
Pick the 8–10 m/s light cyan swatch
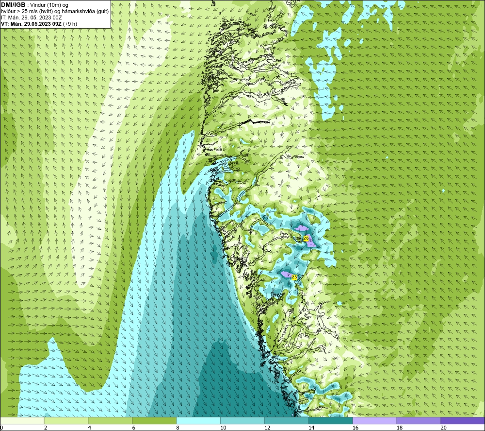click(198, 420)
